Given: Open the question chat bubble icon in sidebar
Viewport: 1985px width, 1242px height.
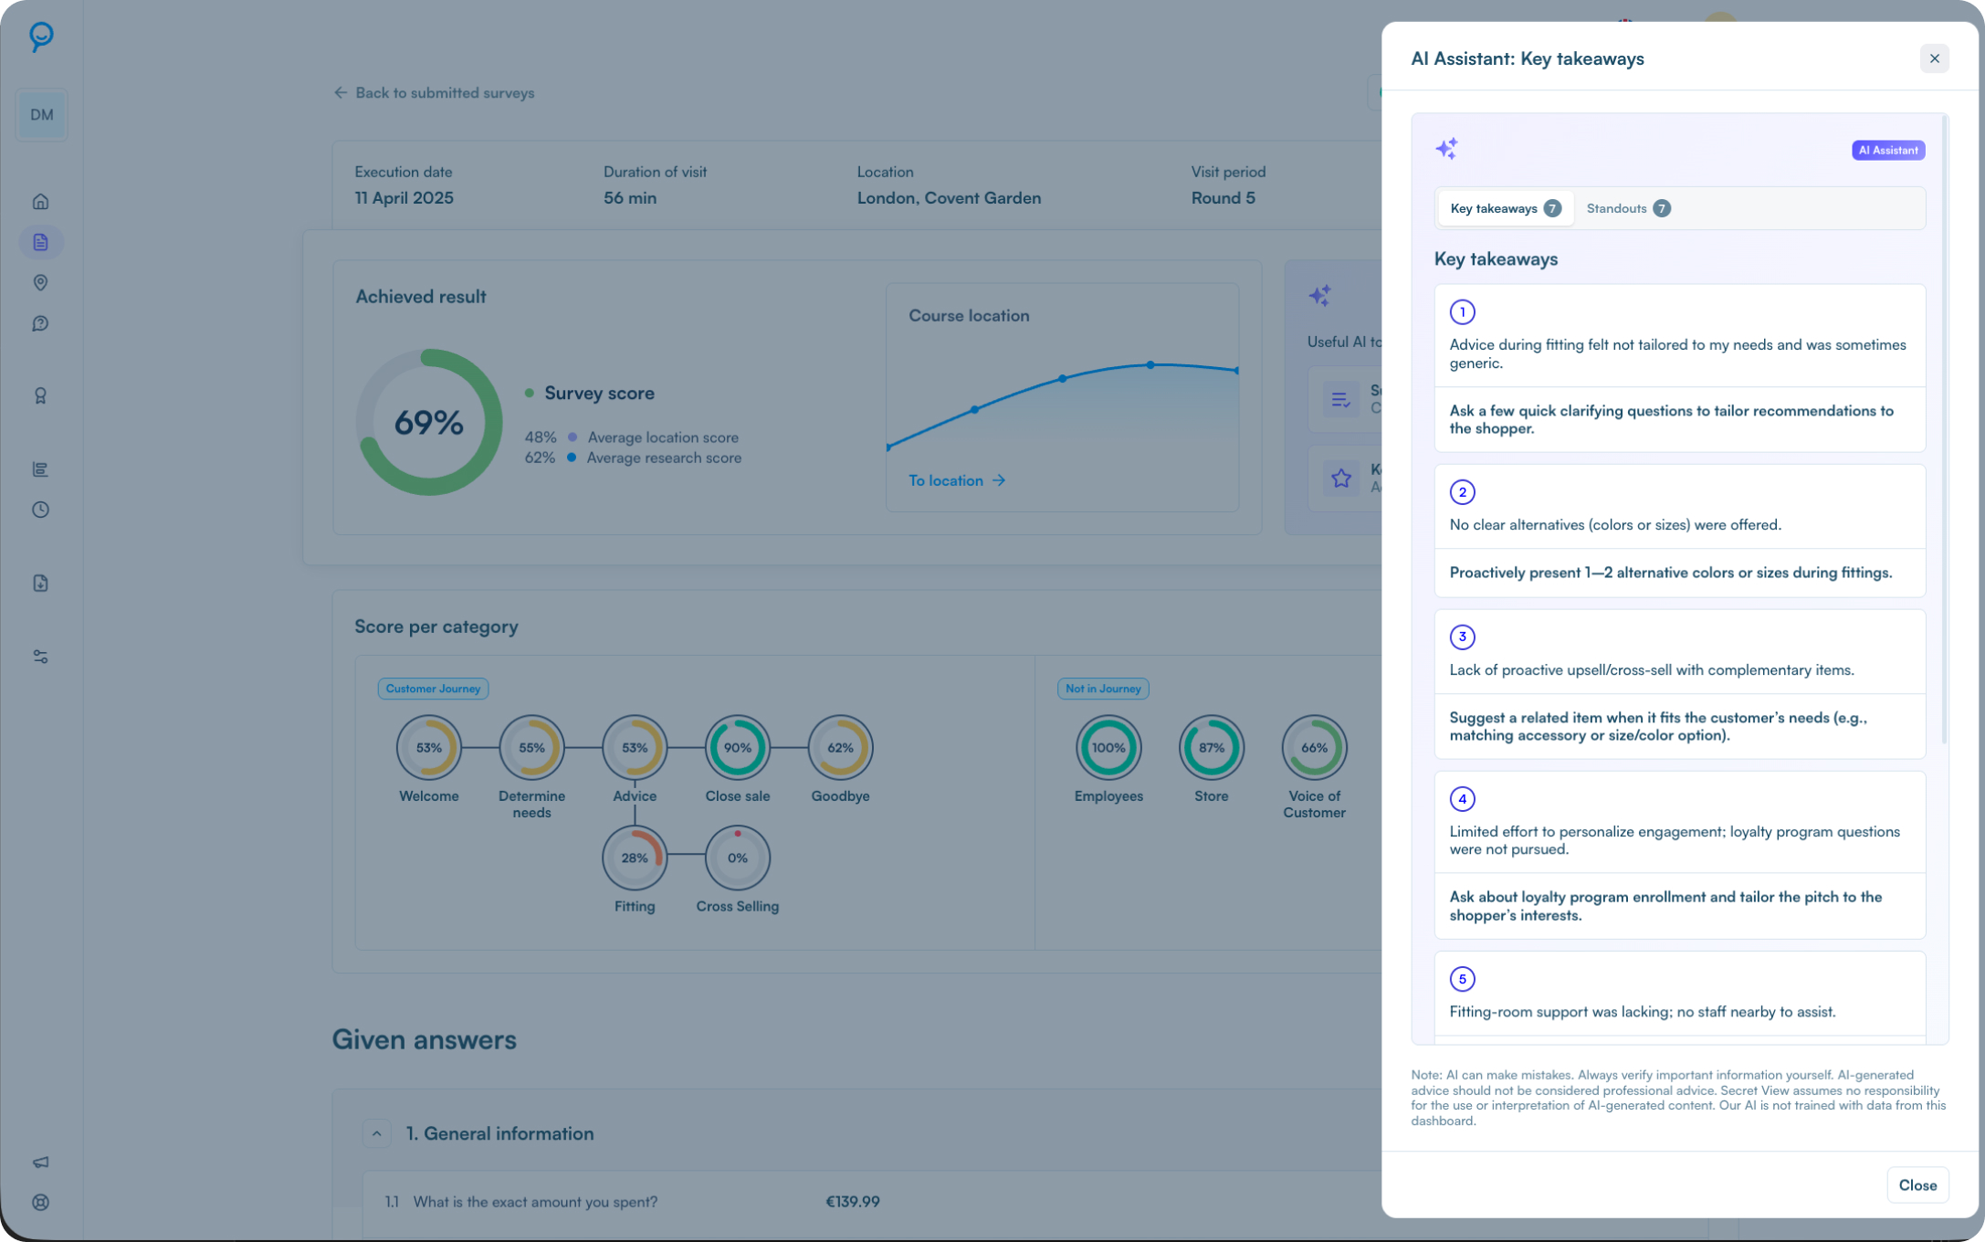Looking at the screenshot, I should 40,323.
